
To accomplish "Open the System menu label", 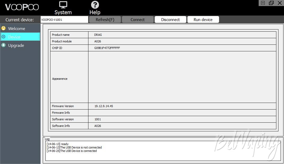I will tap(63, 12).
